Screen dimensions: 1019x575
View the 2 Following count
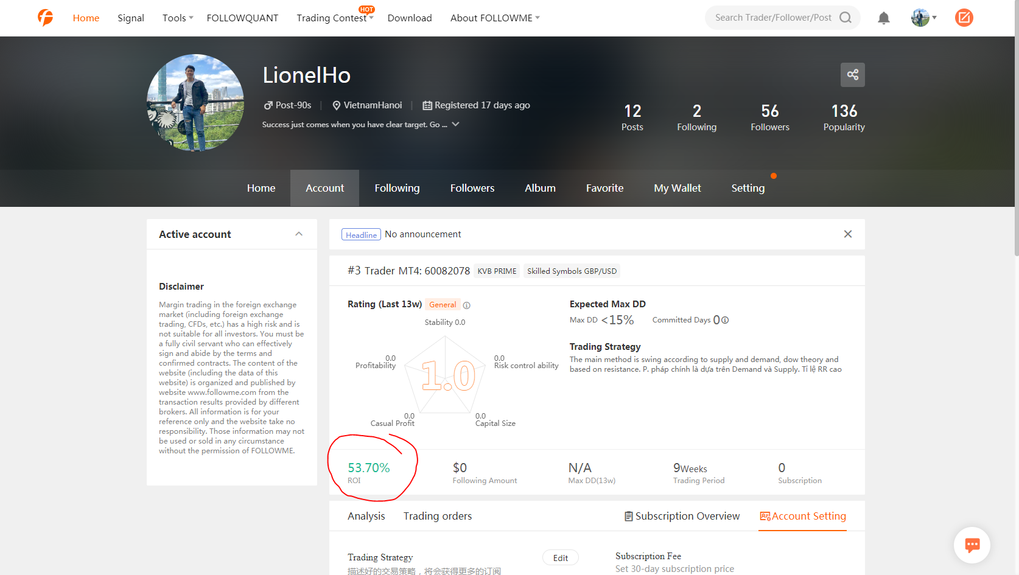pyautogui.click(x=697, y=117)
